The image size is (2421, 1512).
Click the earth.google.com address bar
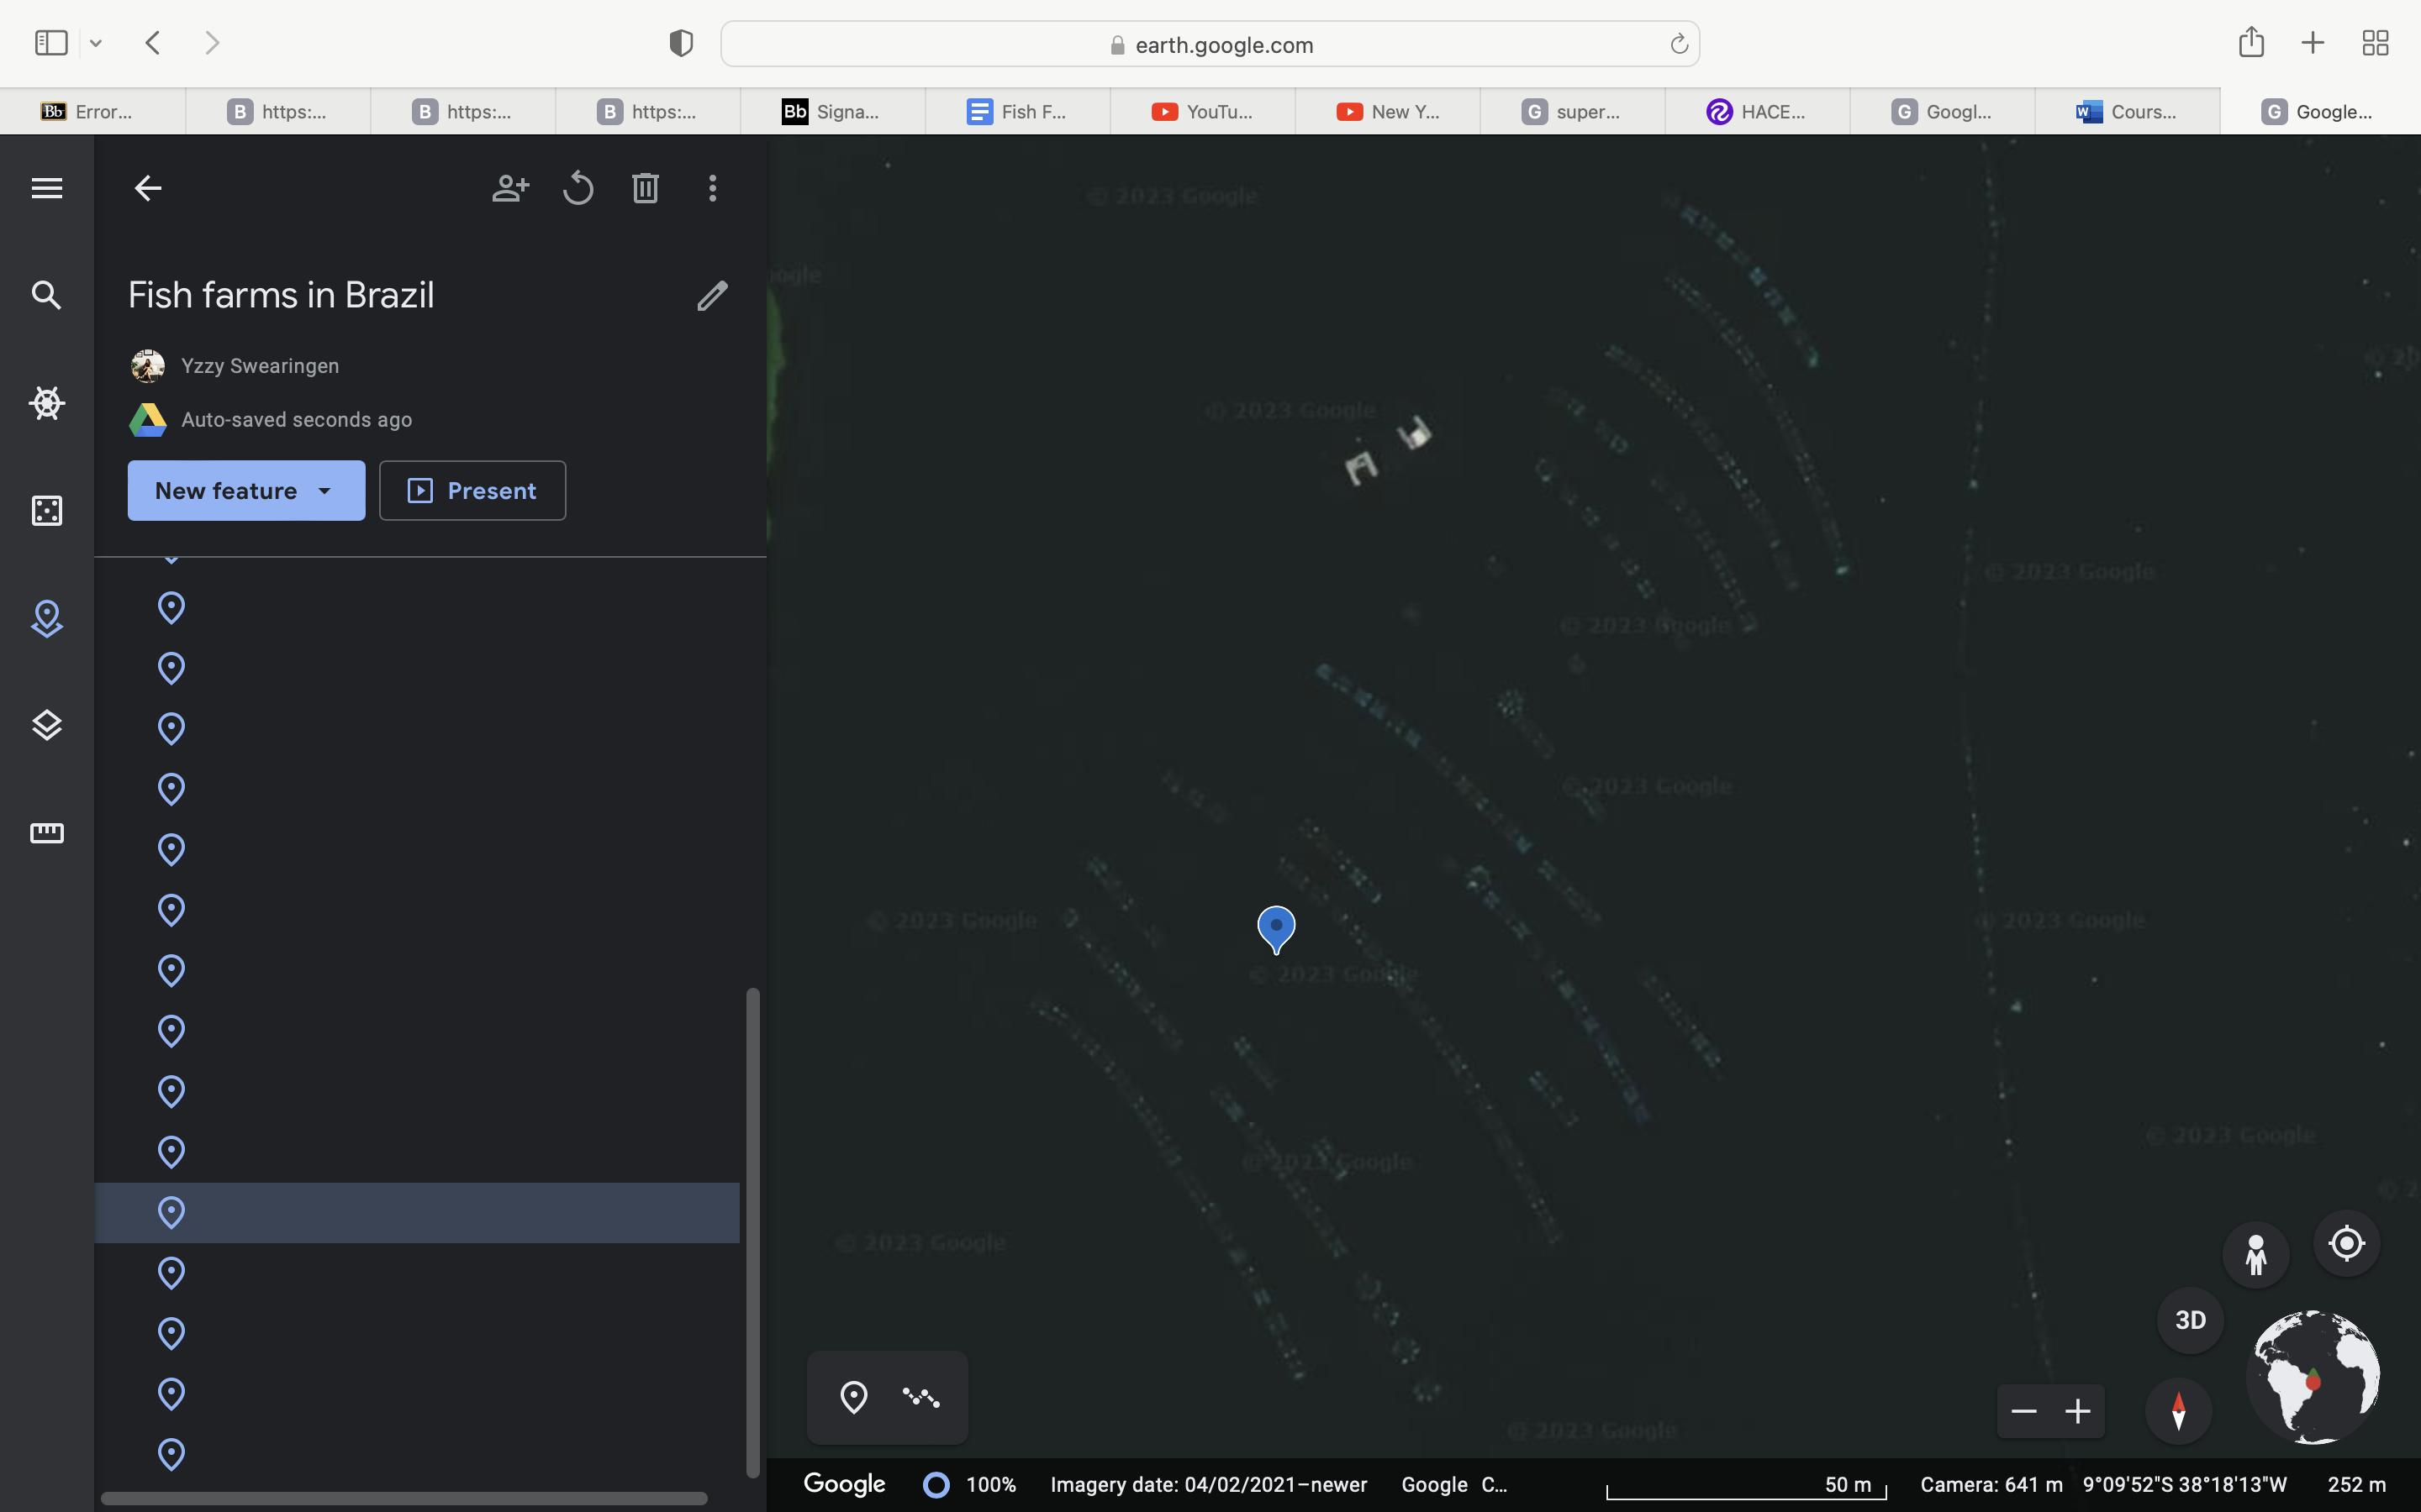[1210, 45]
